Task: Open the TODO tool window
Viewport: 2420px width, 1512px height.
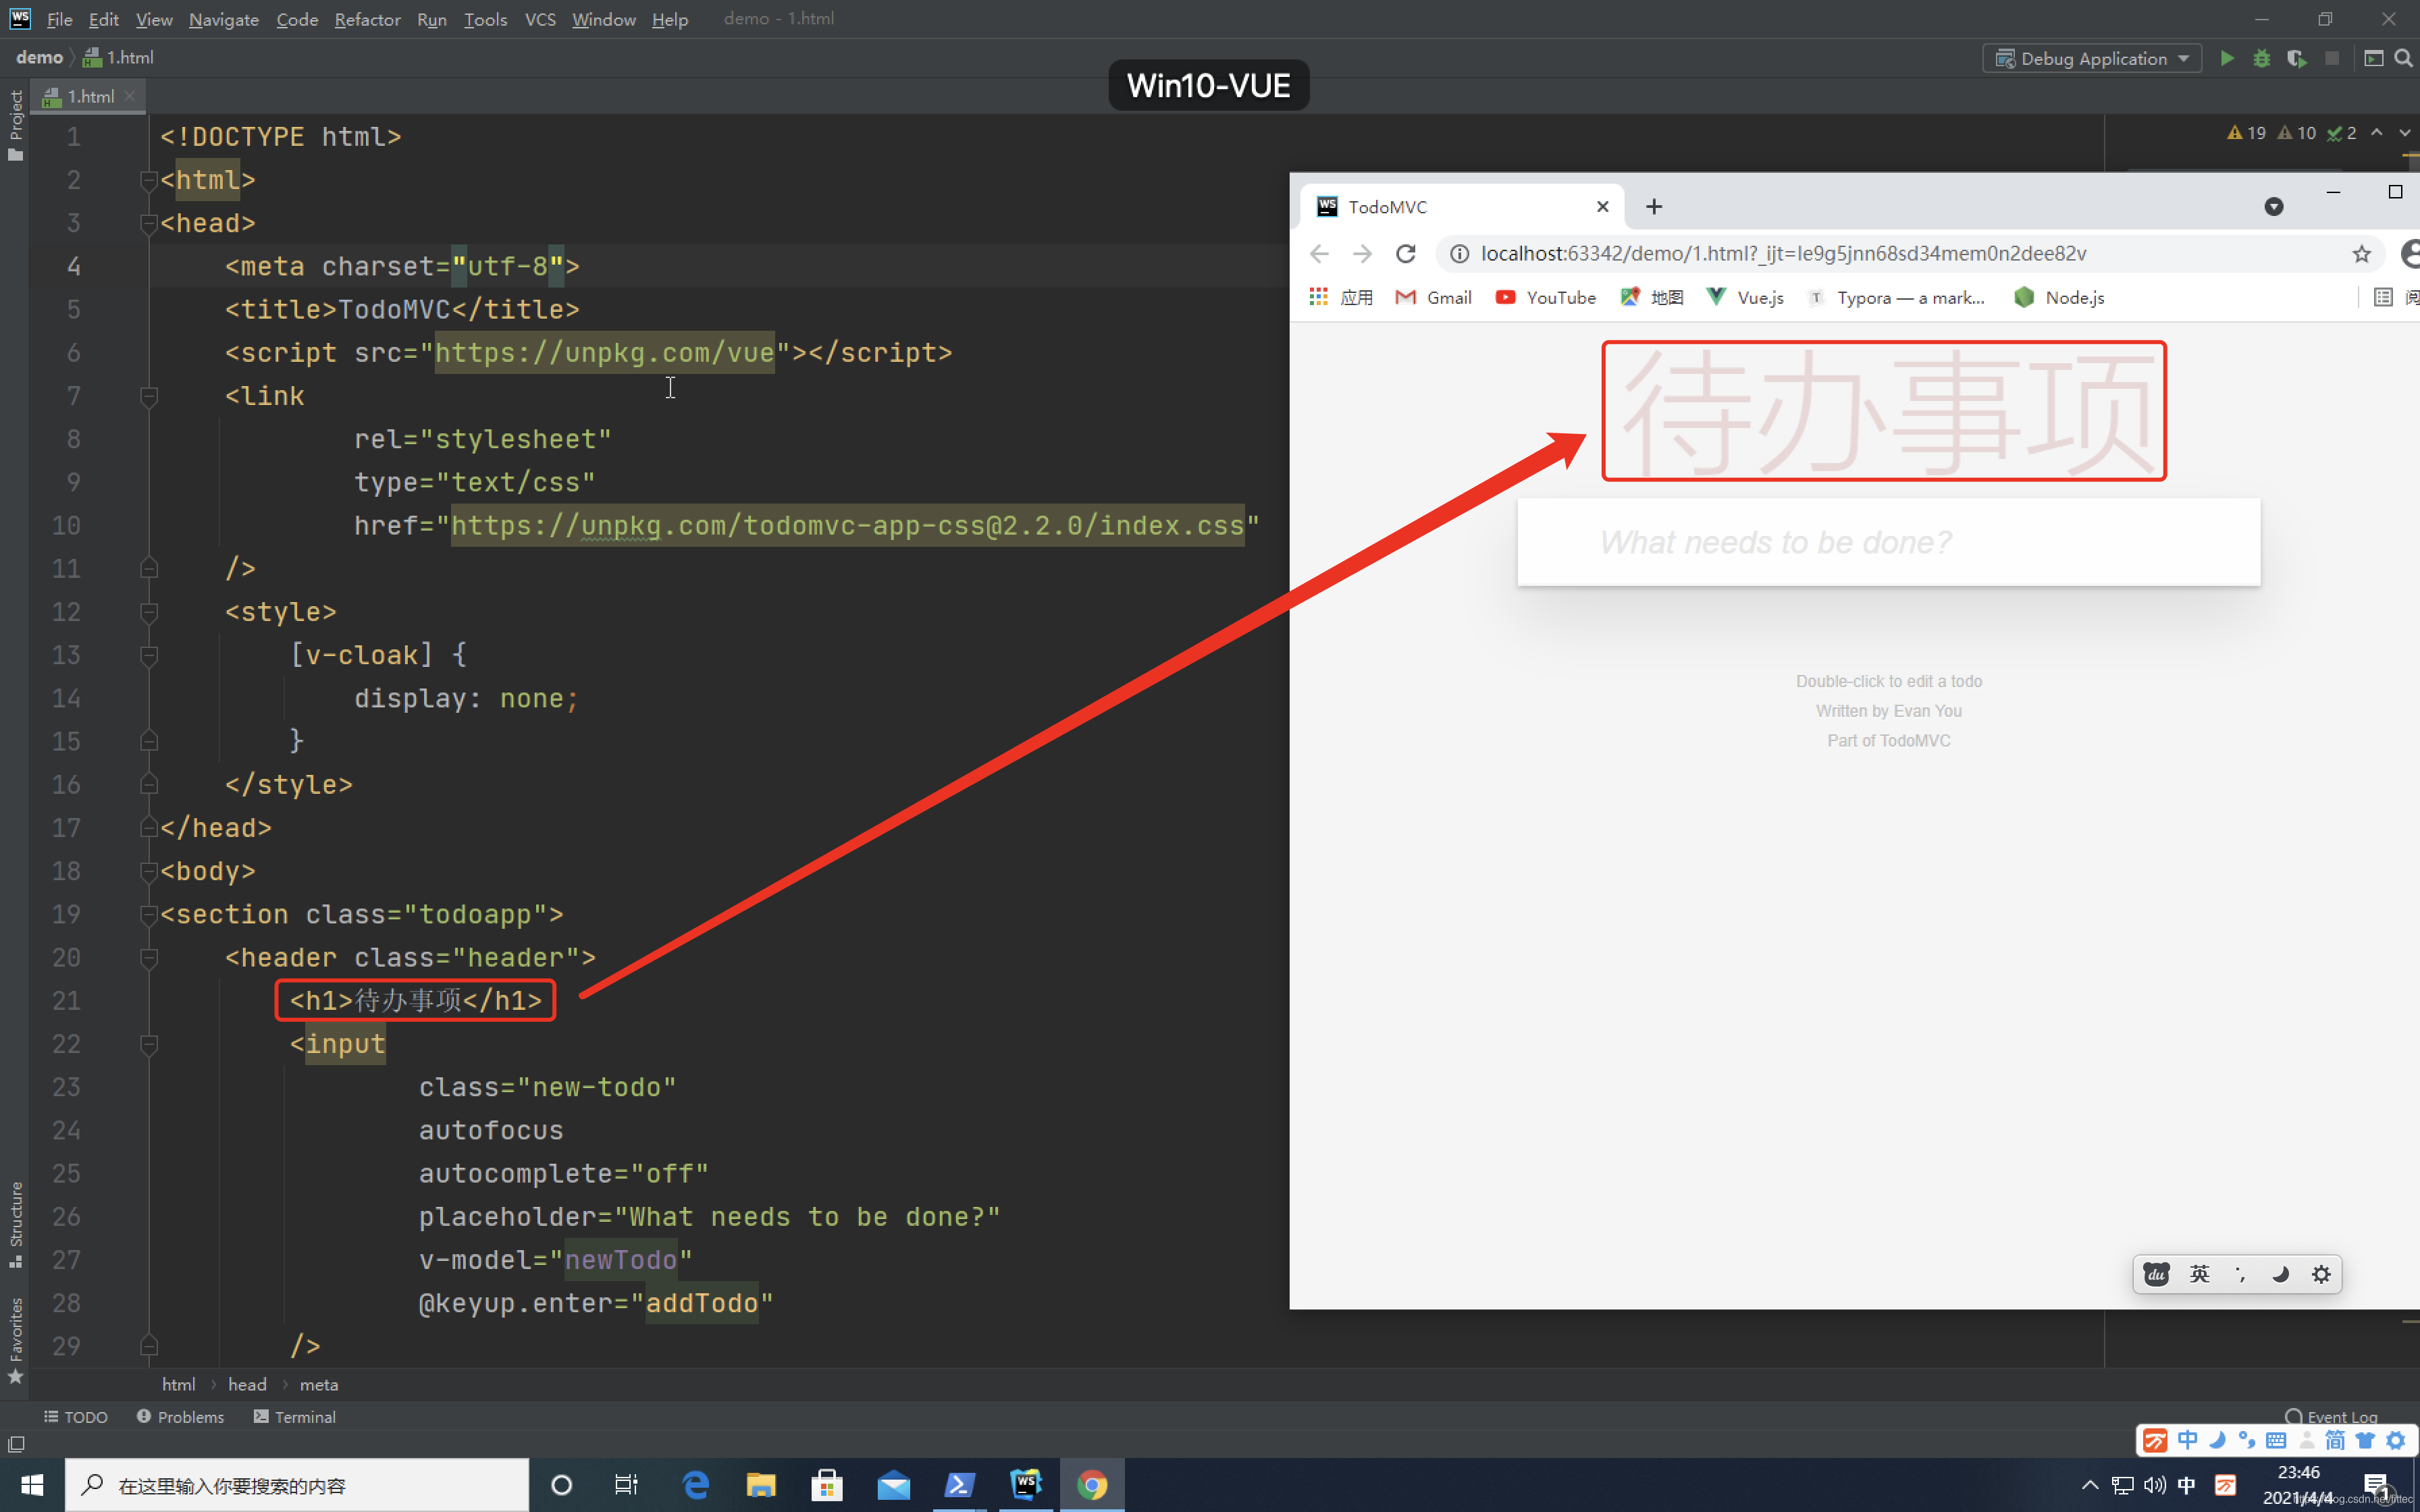Action: 76,1416
